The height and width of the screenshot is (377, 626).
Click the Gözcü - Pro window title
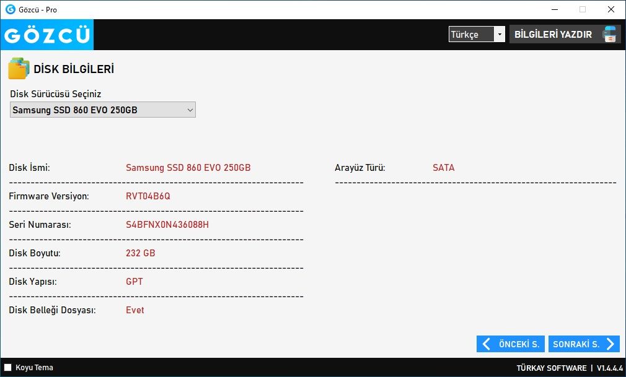tap(38, 9)
